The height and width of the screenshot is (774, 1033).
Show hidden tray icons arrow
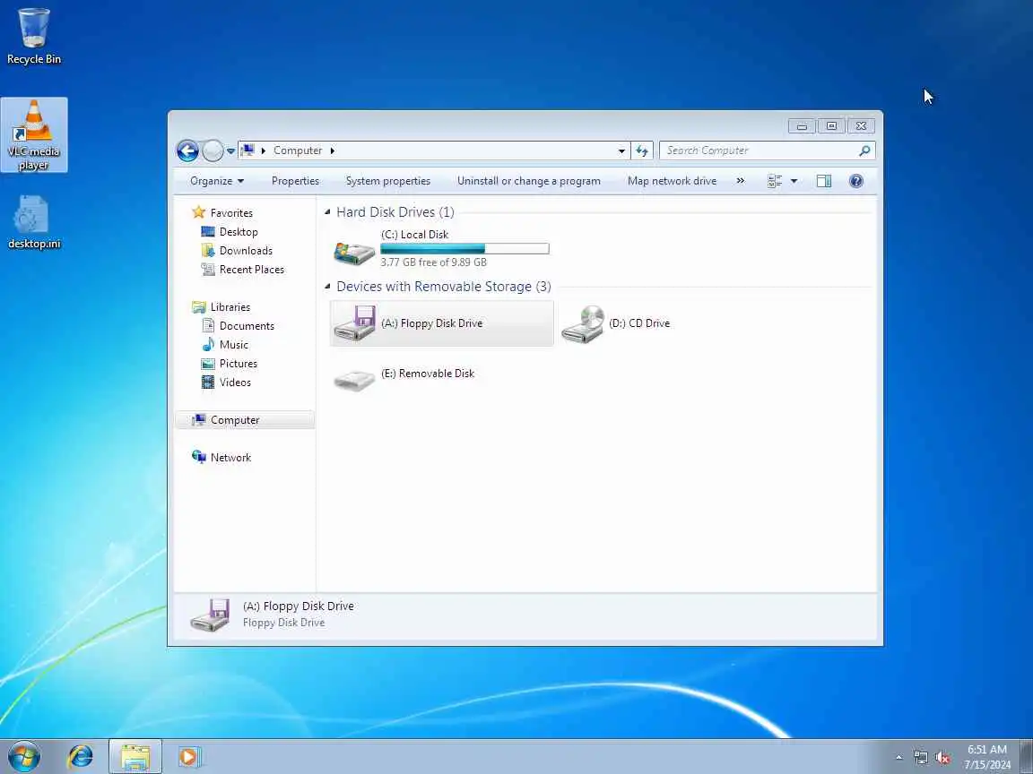[898, 758]
